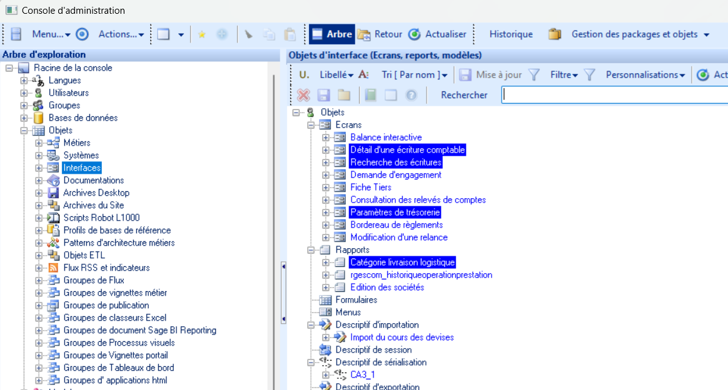
Task: Open the window layout dropdown arrow
Action: [x=181, y=34]
